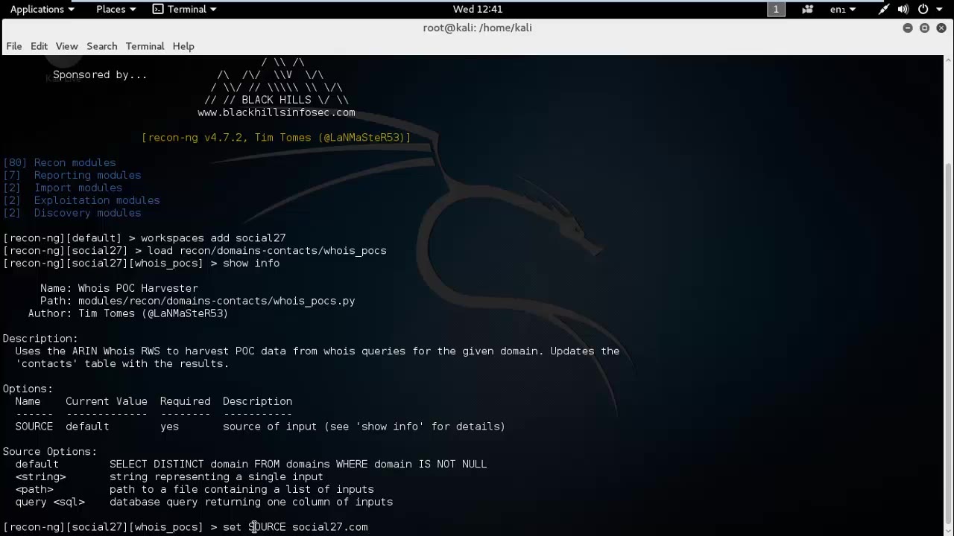Click the 'Author: Tim Tomes' line
Viewport: 954px width, 536px height.
(x=128, y=313)
